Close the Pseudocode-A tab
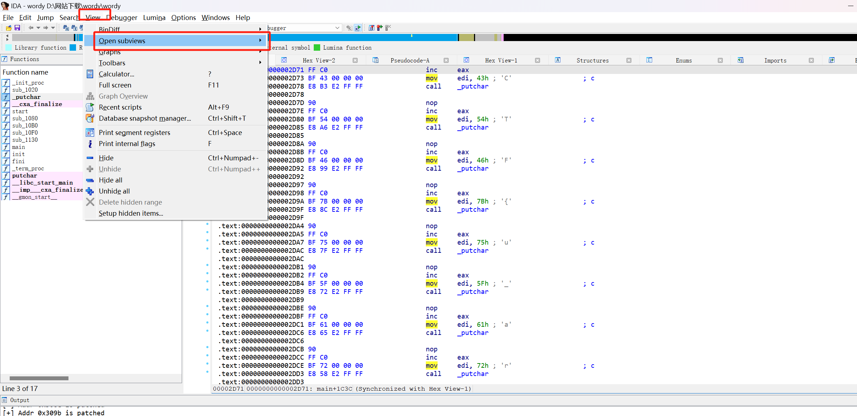The image size is (857, 416). point(446,60)
